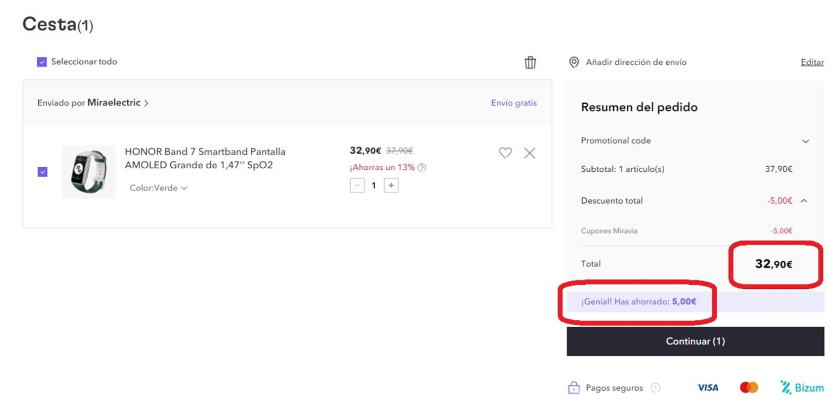This screenshot has height=418, width=836.
Task: Add HONOR Band 7 to wishlist heart
Action: pos(505,153)
